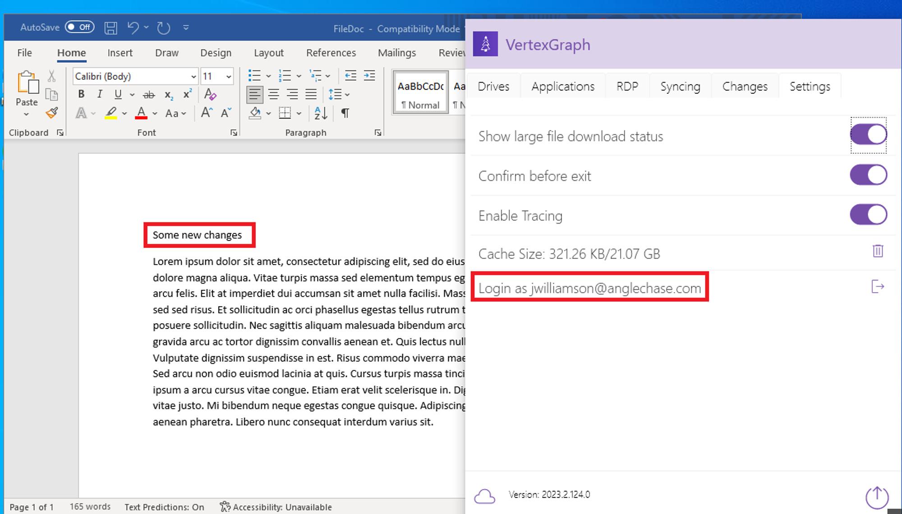
Task: Sort text with the A-Z sort icon
Action: (x=321, y=113)
